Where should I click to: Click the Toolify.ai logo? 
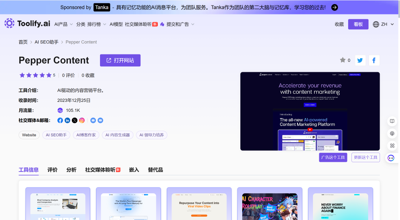coord(27,23)
